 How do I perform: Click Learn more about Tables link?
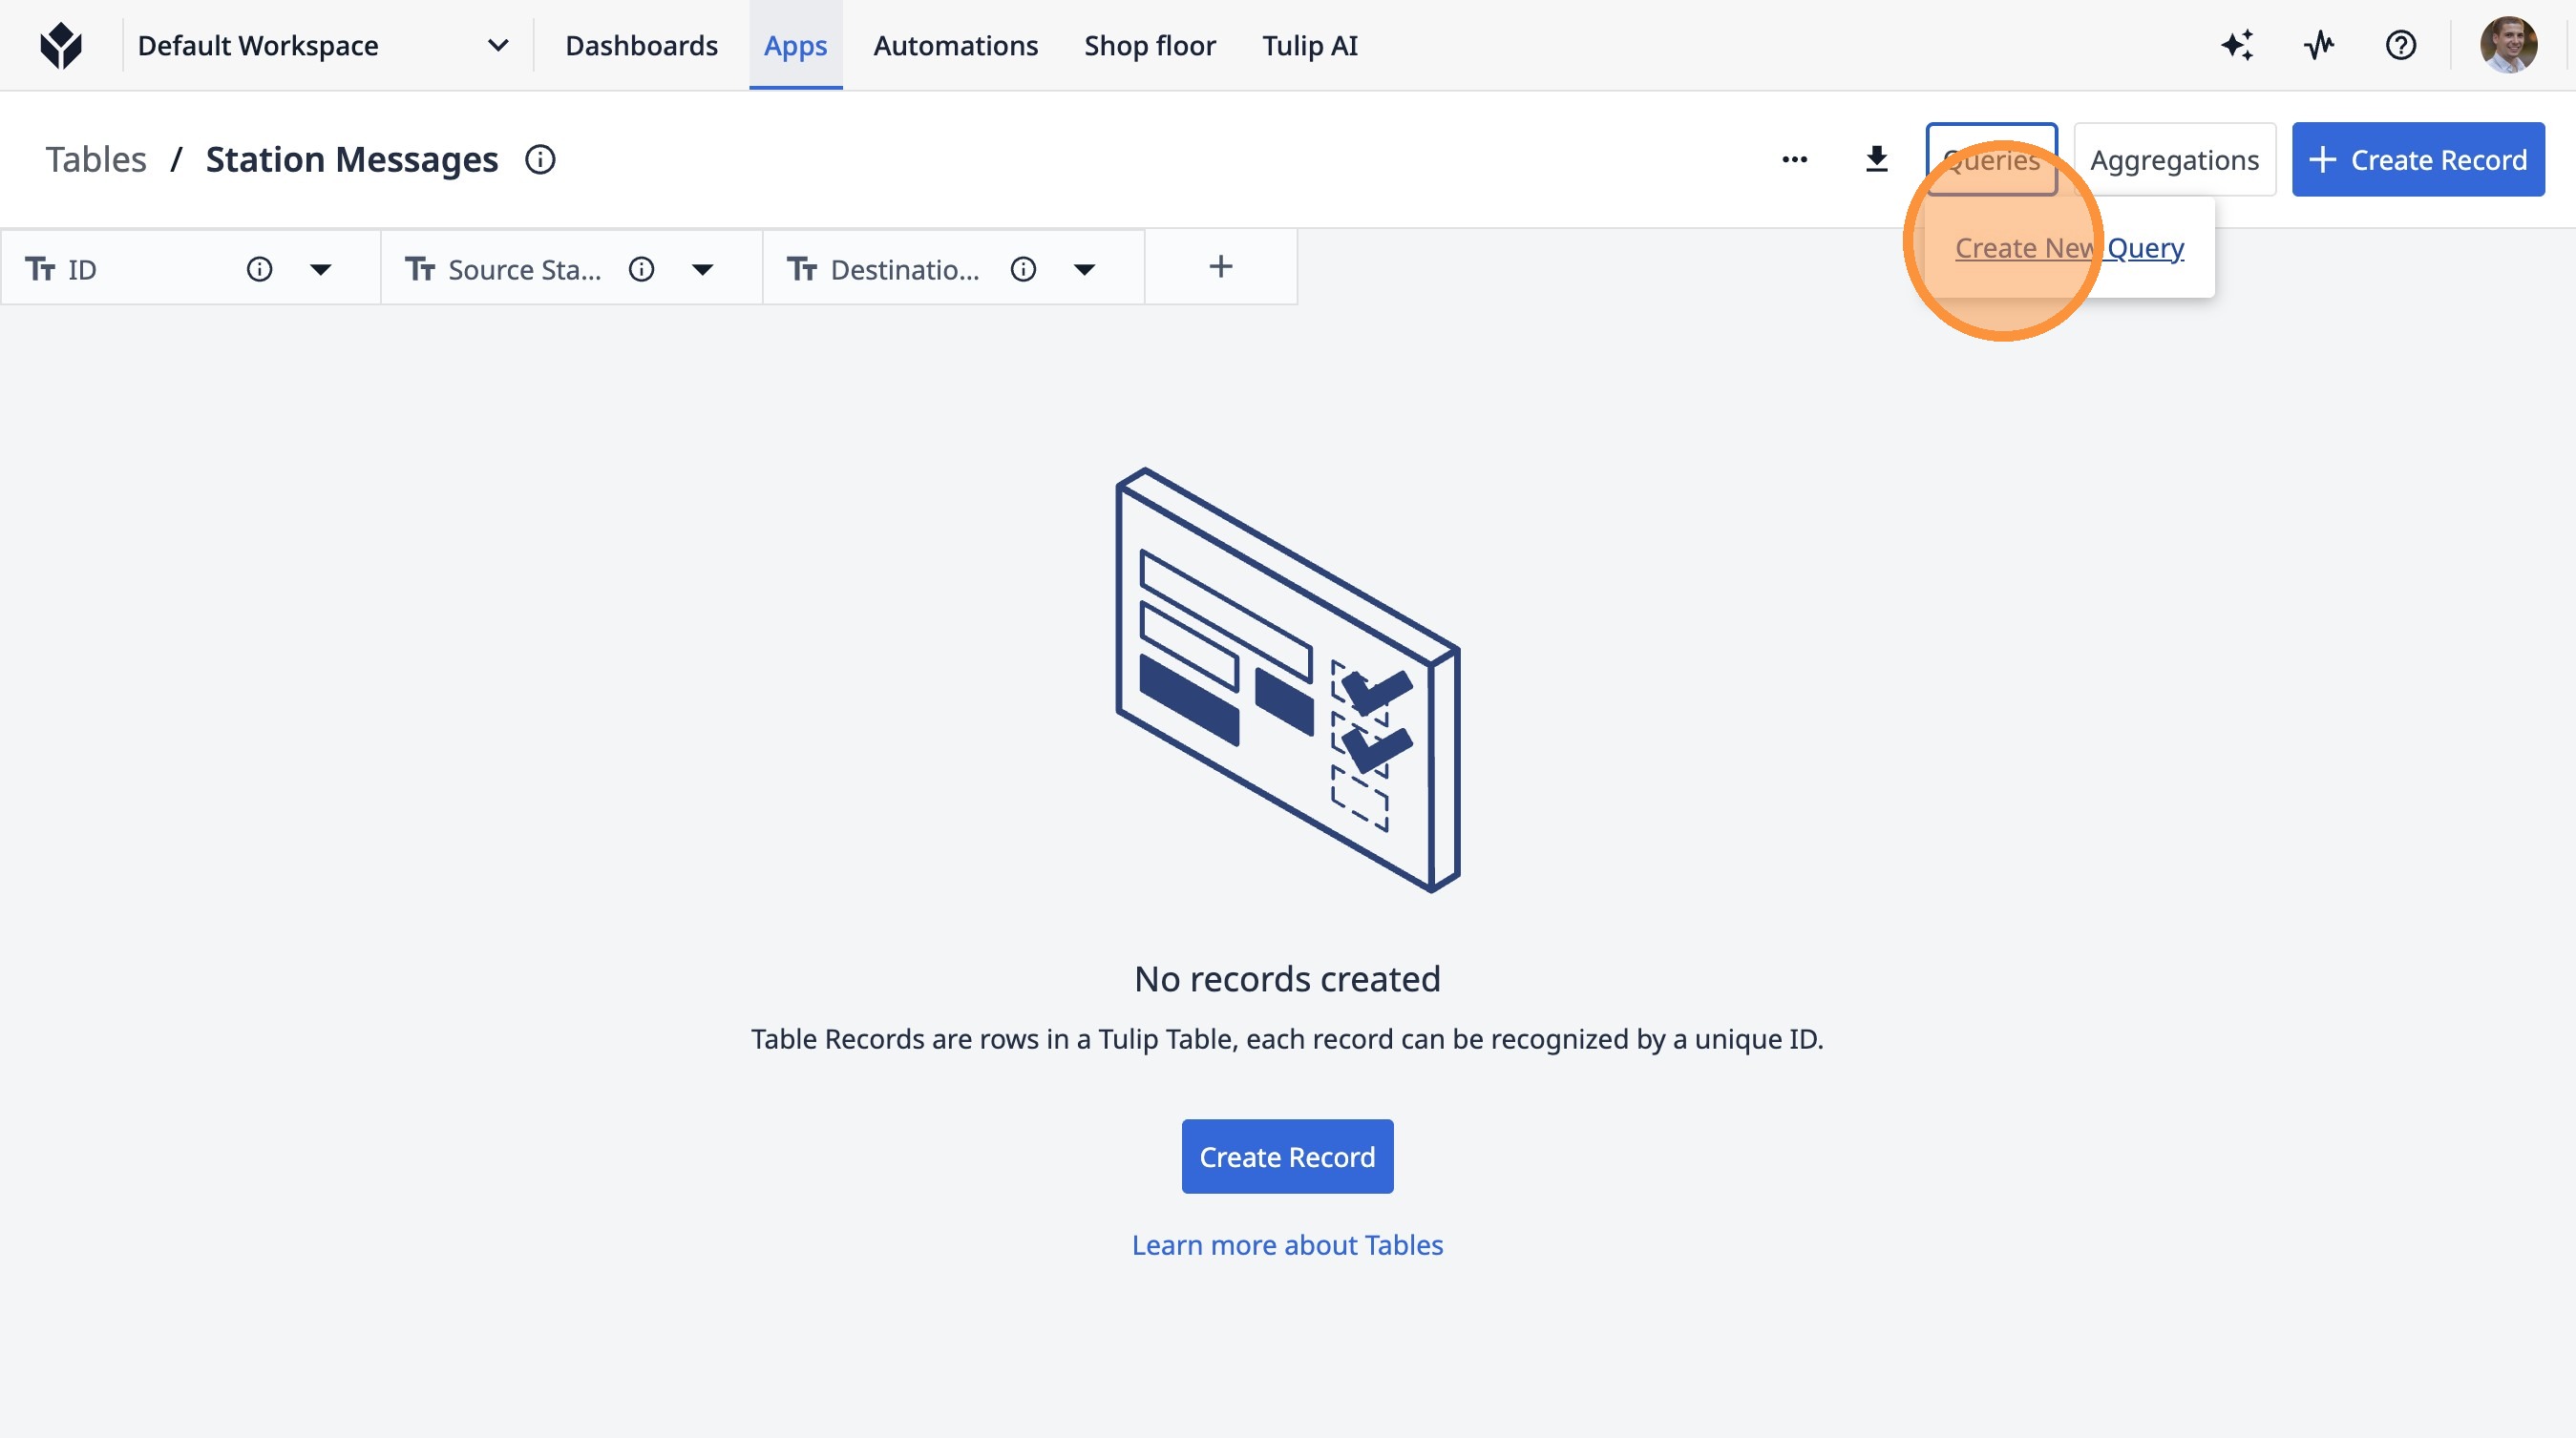point(1287,1245)
